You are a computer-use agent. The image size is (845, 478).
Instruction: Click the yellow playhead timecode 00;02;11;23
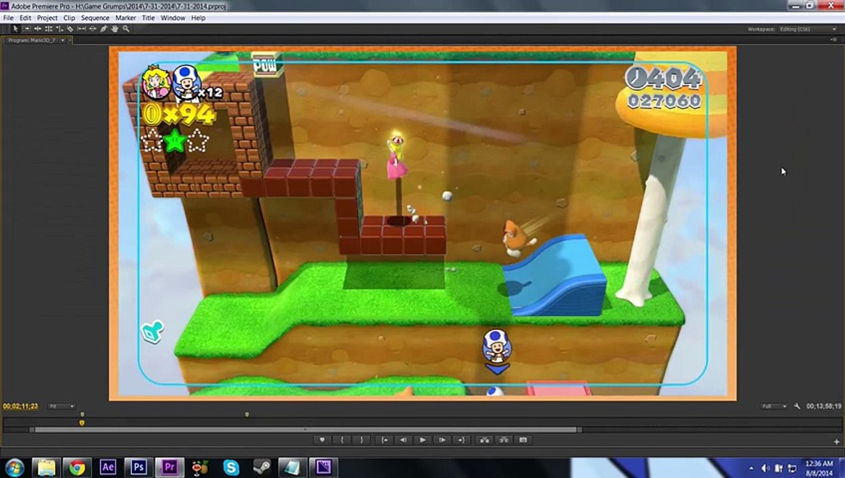click(21, 406)
